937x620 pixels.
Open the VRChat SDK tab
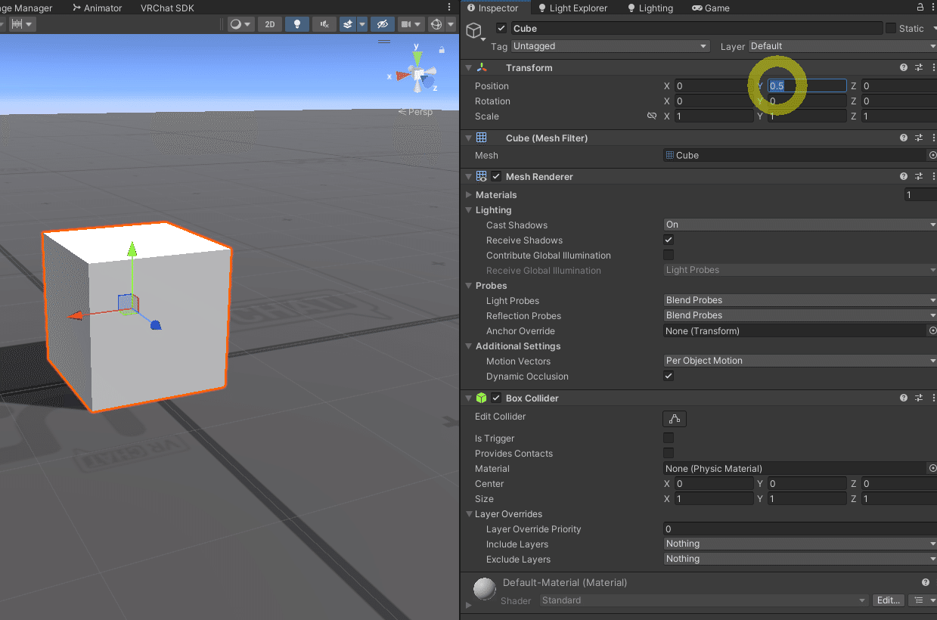click(x=168, y=8)
